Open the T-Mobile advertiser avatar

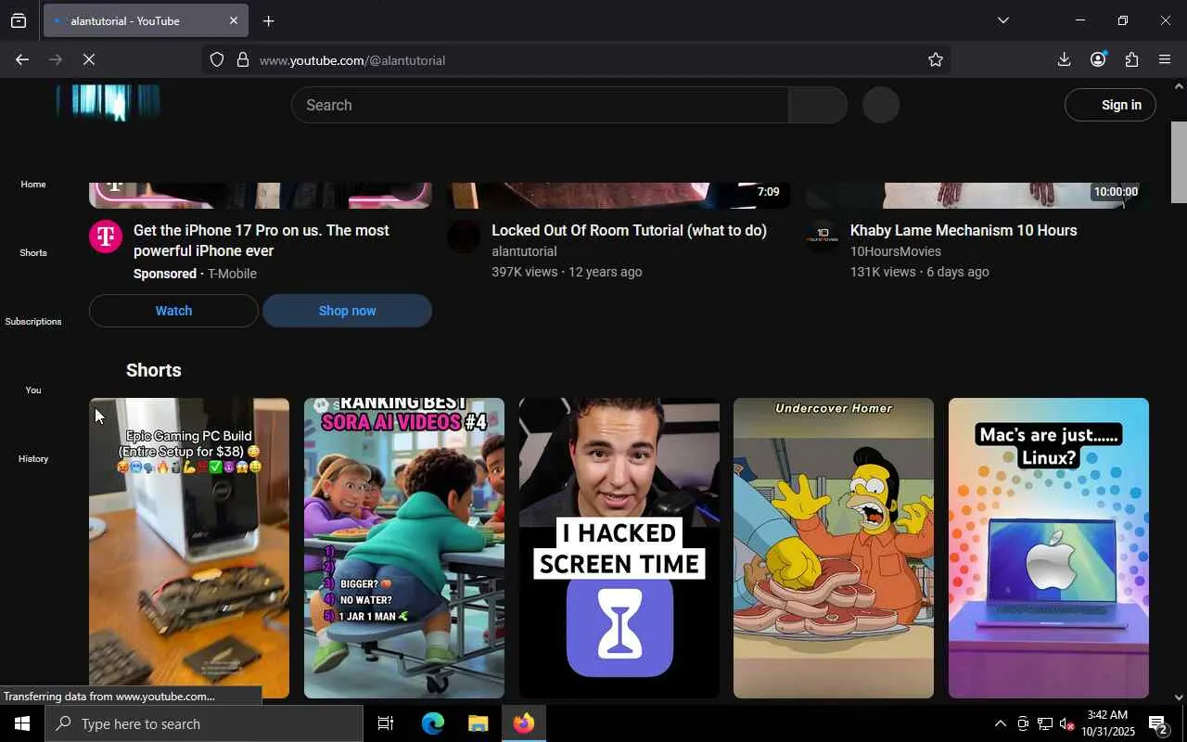[106, 237]
